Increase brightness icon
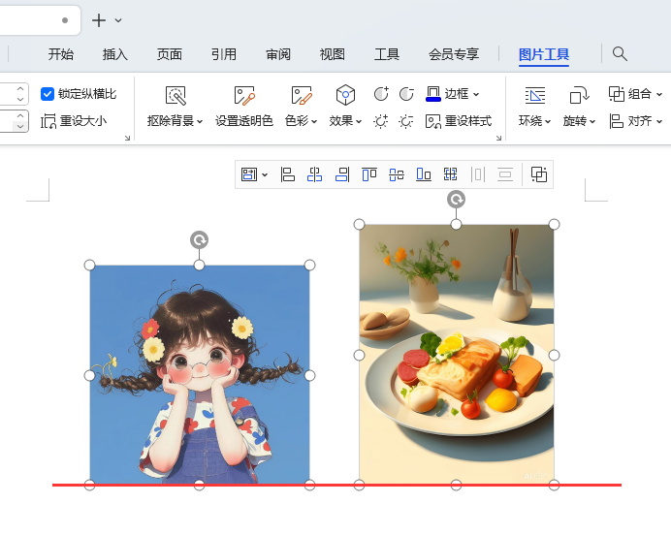Screen dimensions: 671x535 point(380,121)
